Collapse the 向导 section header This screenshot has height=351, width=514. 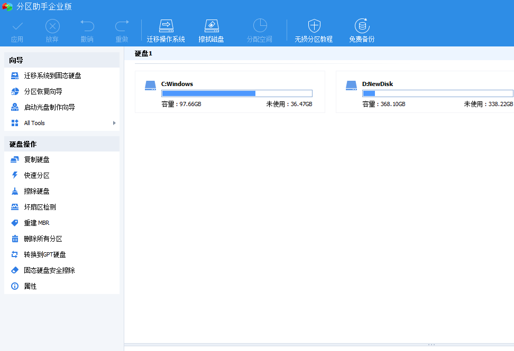[x=62, y=60]
